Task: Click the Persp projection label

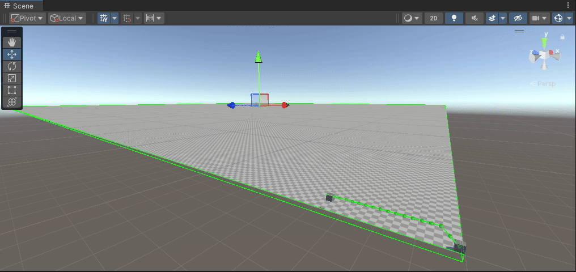Action: point(547,84)
